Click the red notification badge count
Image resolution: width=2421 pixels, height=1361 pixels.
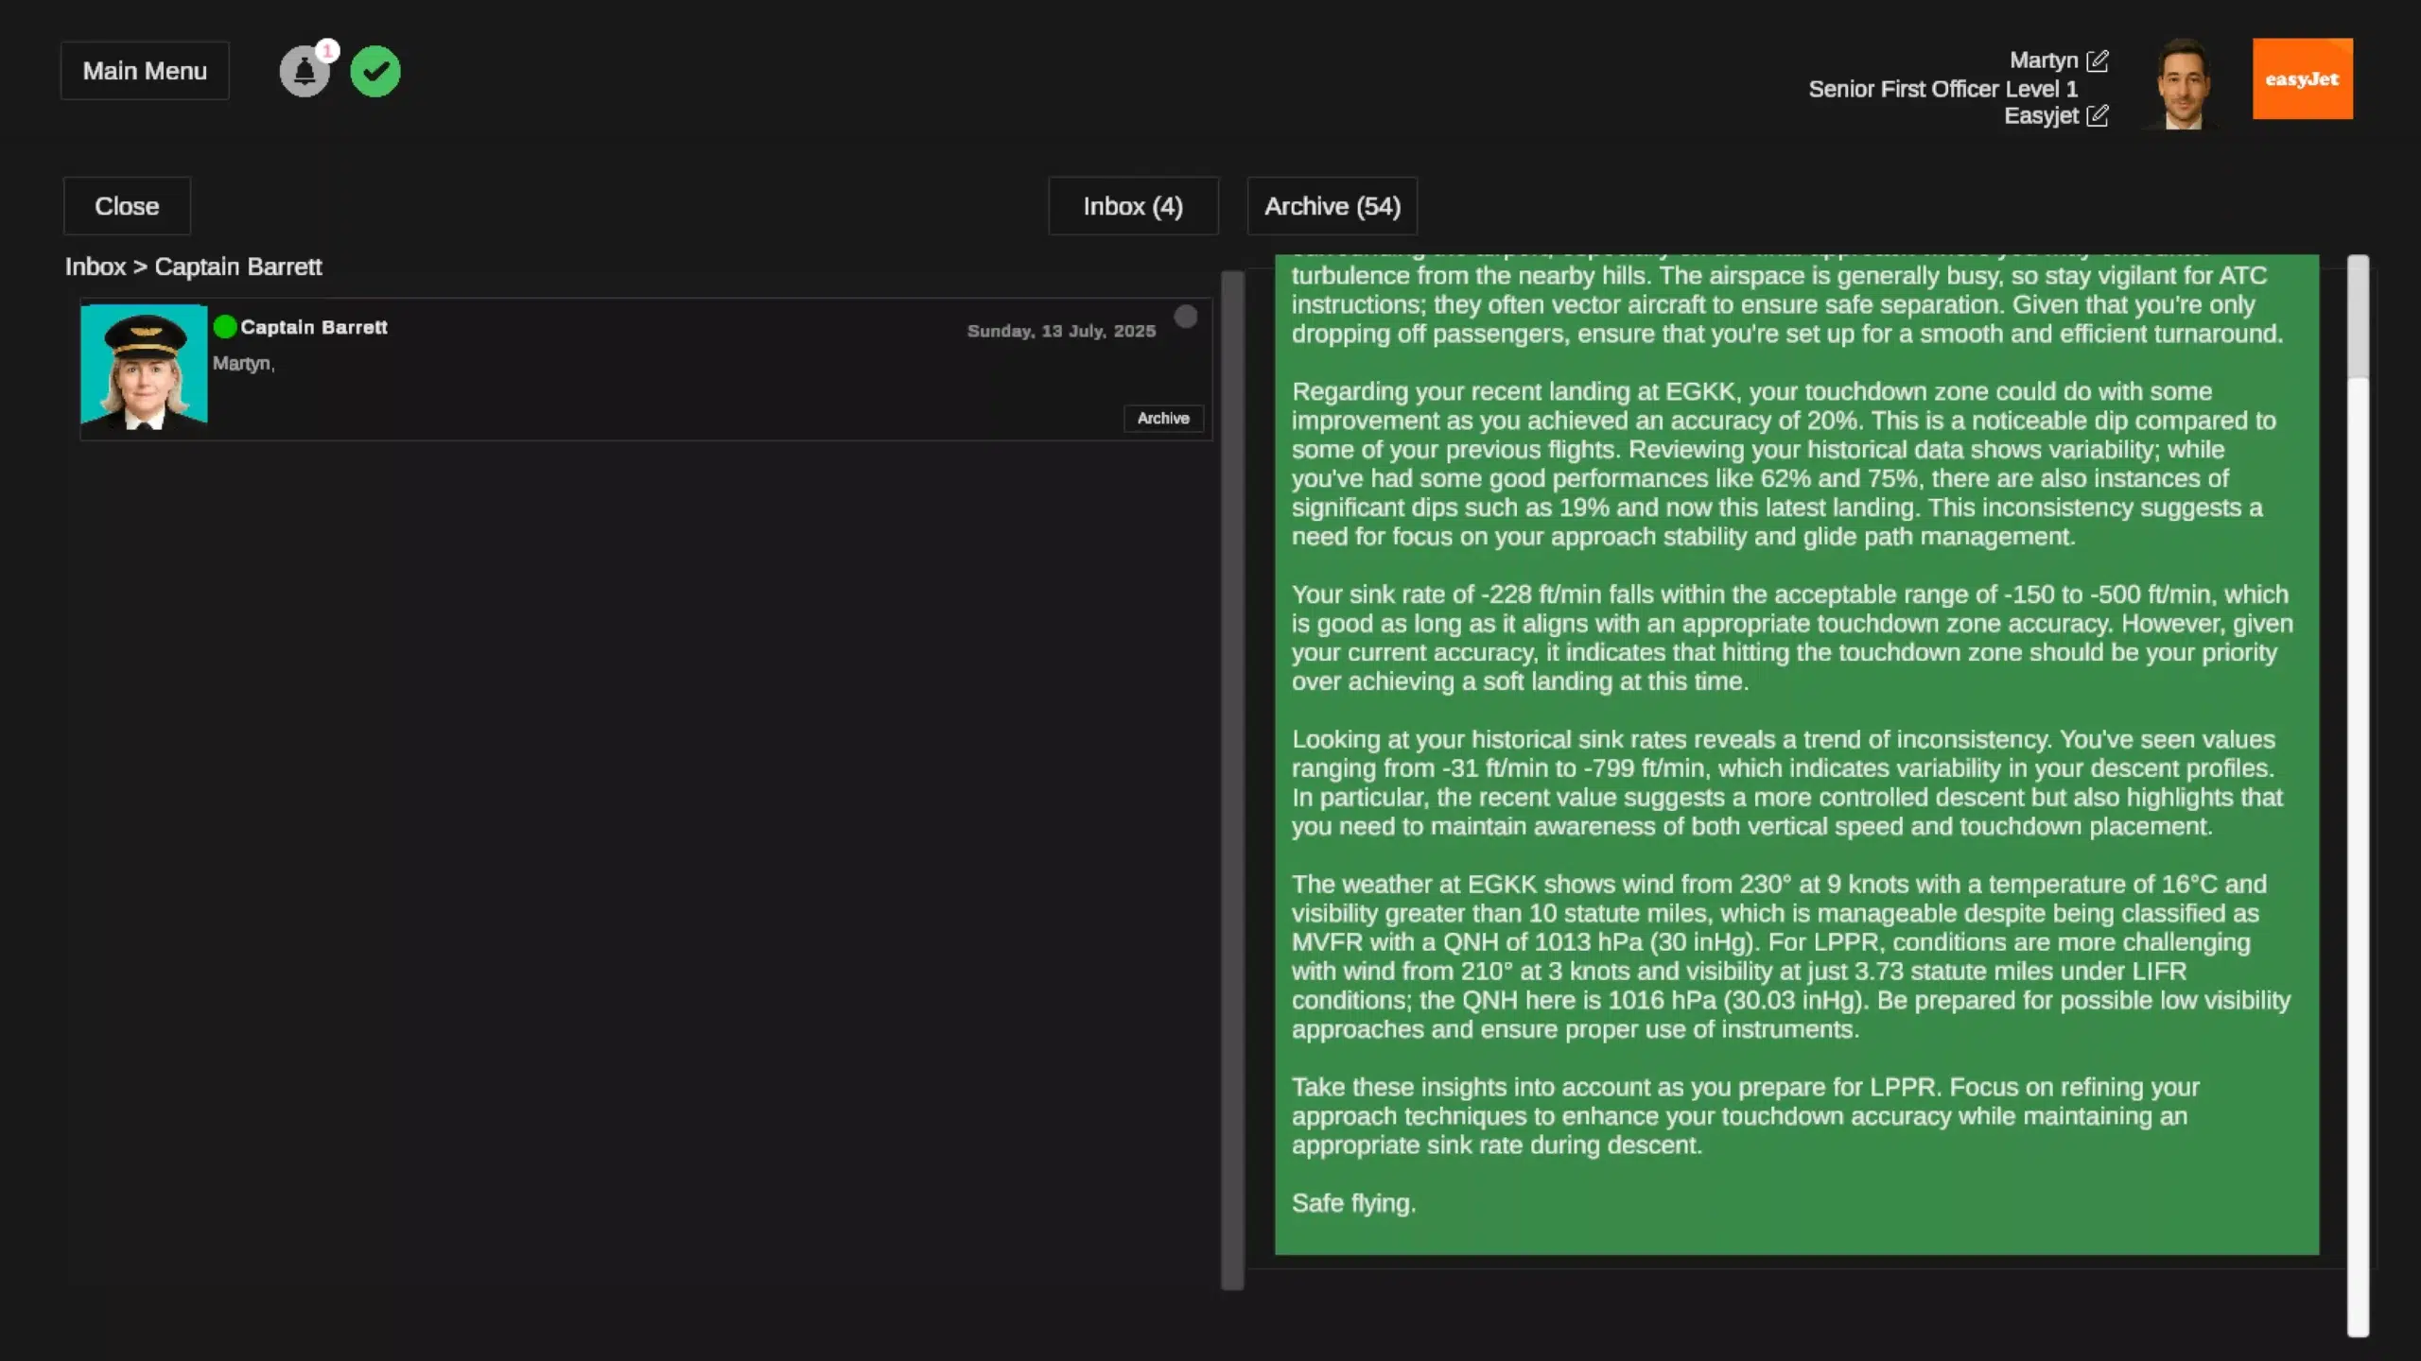[327, 51]
